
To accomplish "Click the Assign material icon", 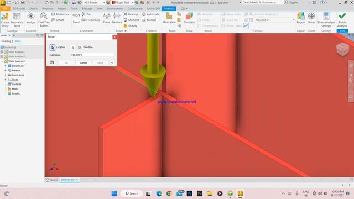I will coord(31,16).
